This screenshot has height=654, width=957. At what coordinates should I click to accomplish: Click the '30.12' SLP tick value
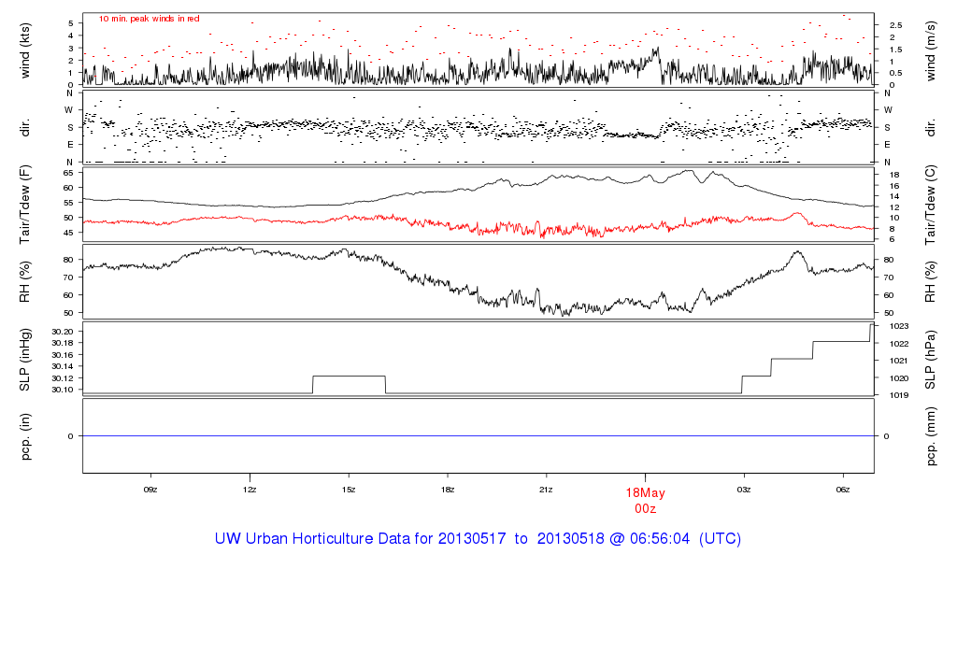coord(63,378)
